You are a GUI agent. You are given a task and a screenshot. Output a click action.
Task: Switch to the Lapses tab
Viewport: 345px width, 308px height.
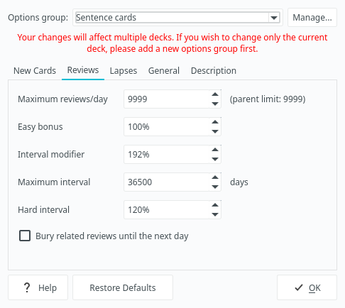click(124, 71)
